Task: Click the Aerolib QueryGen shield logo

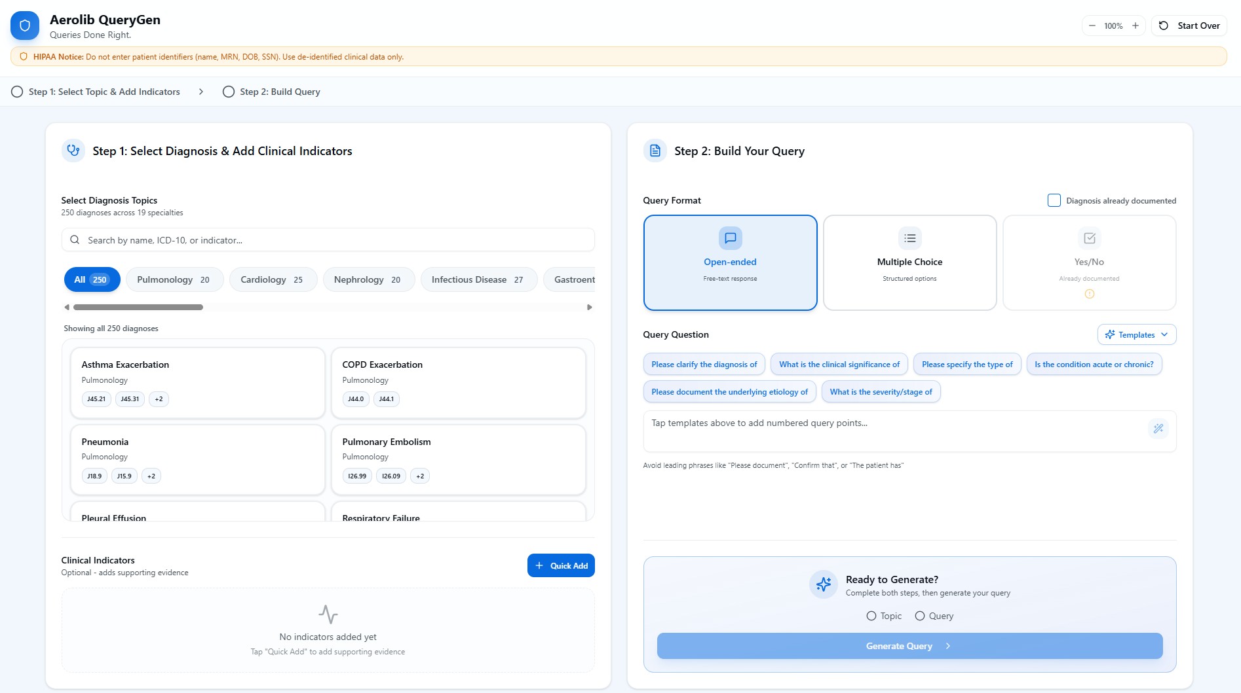Action: tap(24, 25)
